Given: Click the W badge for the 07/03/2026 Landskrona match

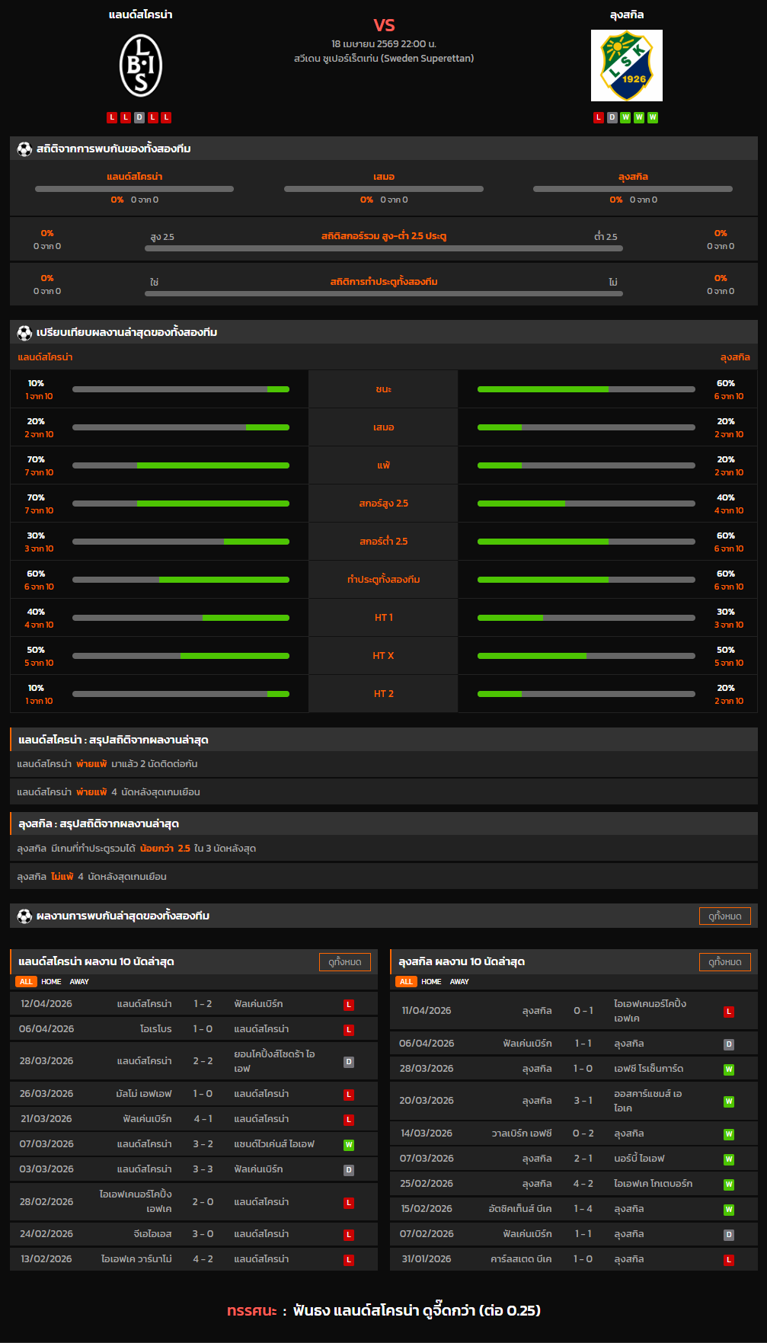Looking at the screenshot, I should coord(349,1145).
